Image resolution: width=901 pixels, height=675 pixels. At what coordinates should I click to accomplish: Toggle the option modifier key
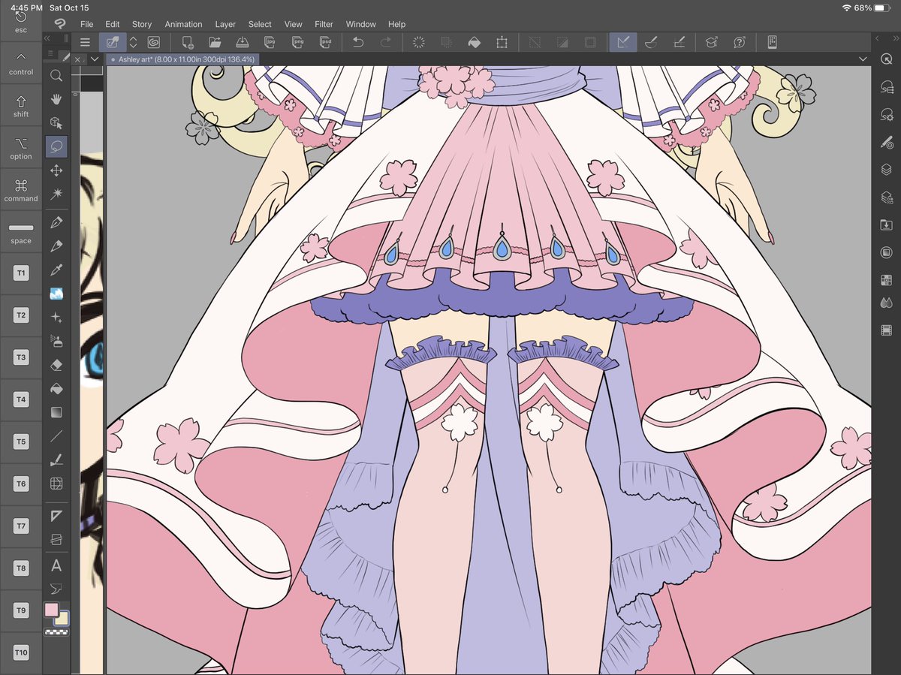tap(21, 148)
